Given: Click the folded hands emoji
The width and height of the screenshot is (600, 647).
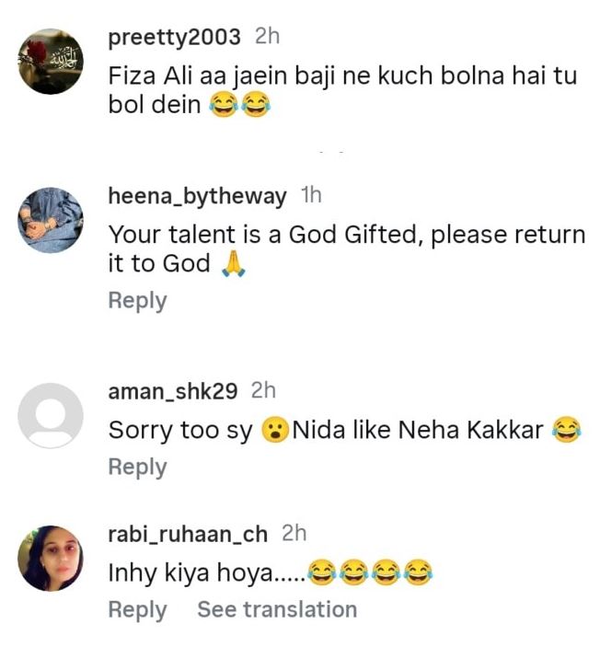Looking at the screenshot, I should (x=236, y=264).
